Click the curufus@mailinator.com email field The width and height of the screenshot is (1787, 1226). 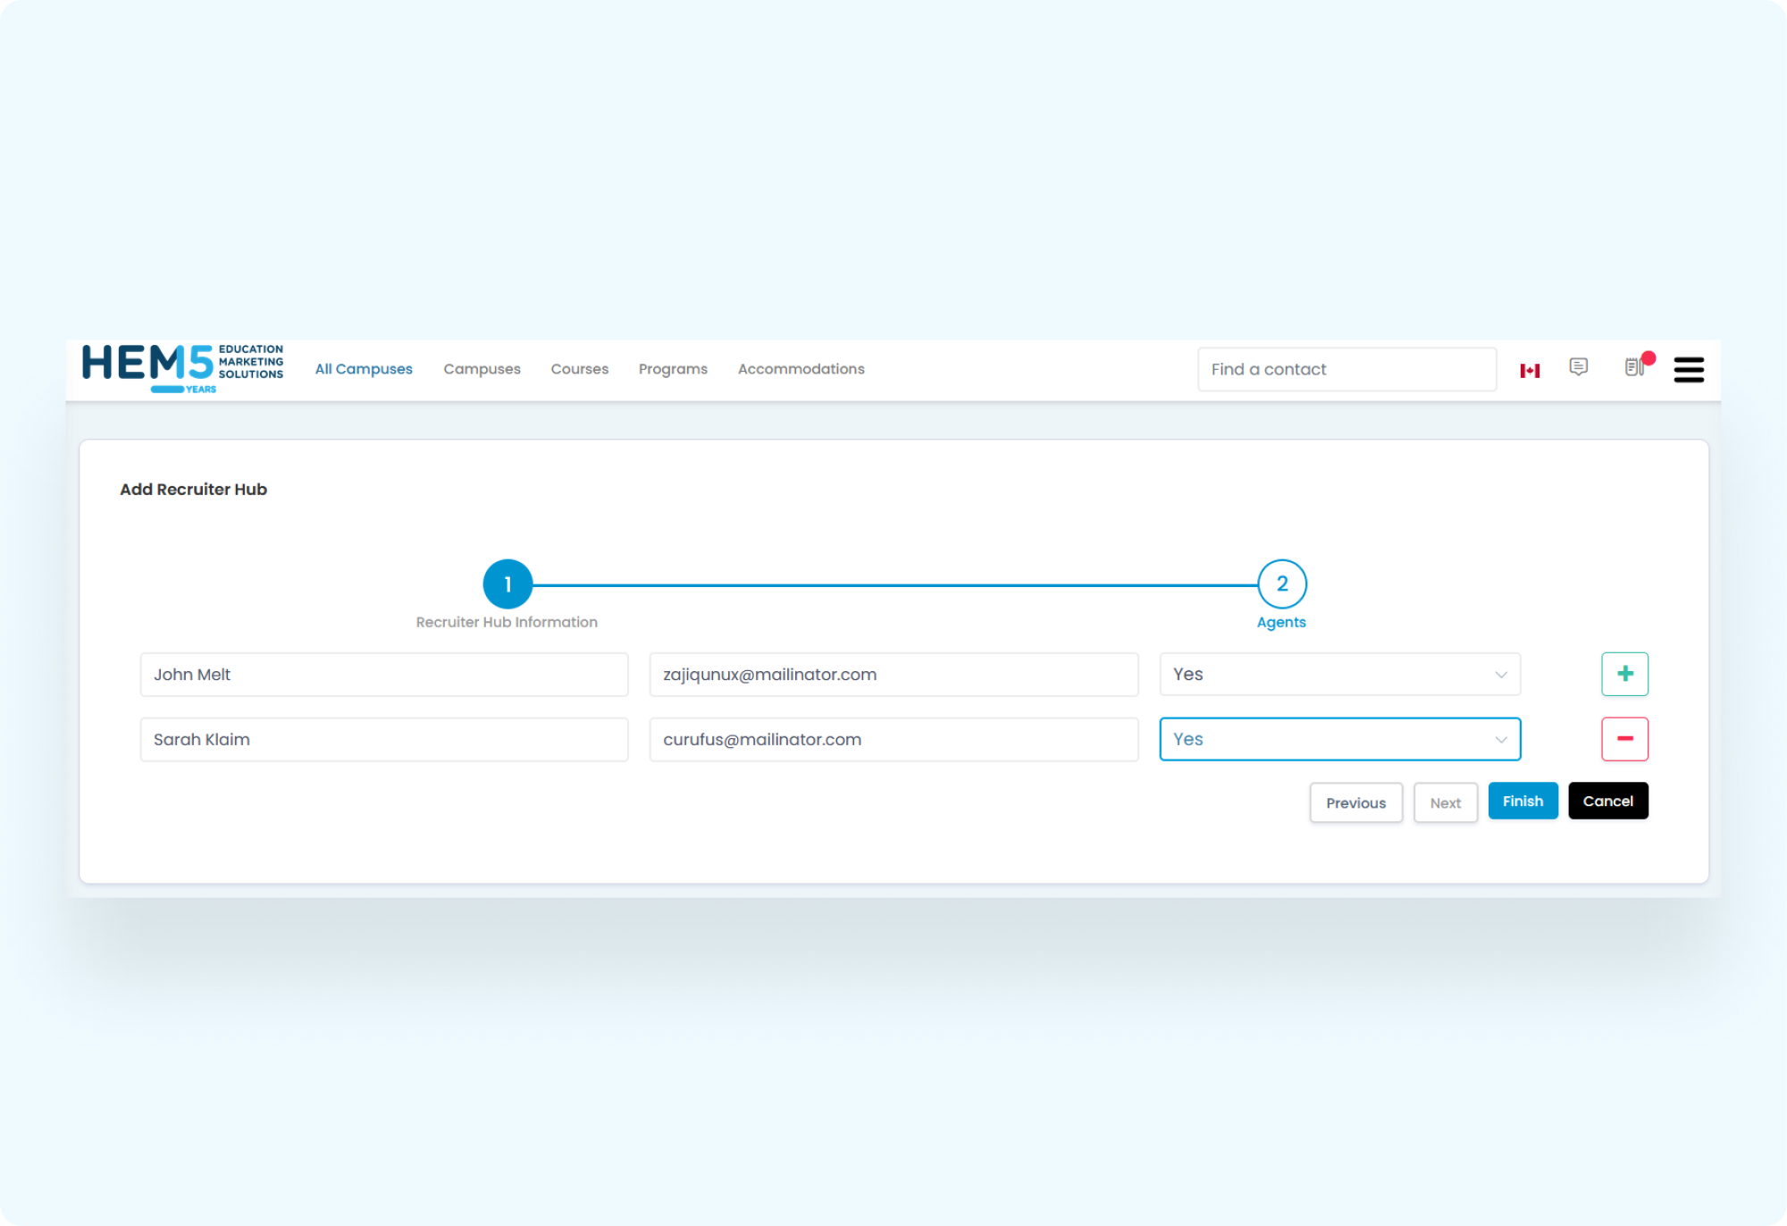pos(893,739)
